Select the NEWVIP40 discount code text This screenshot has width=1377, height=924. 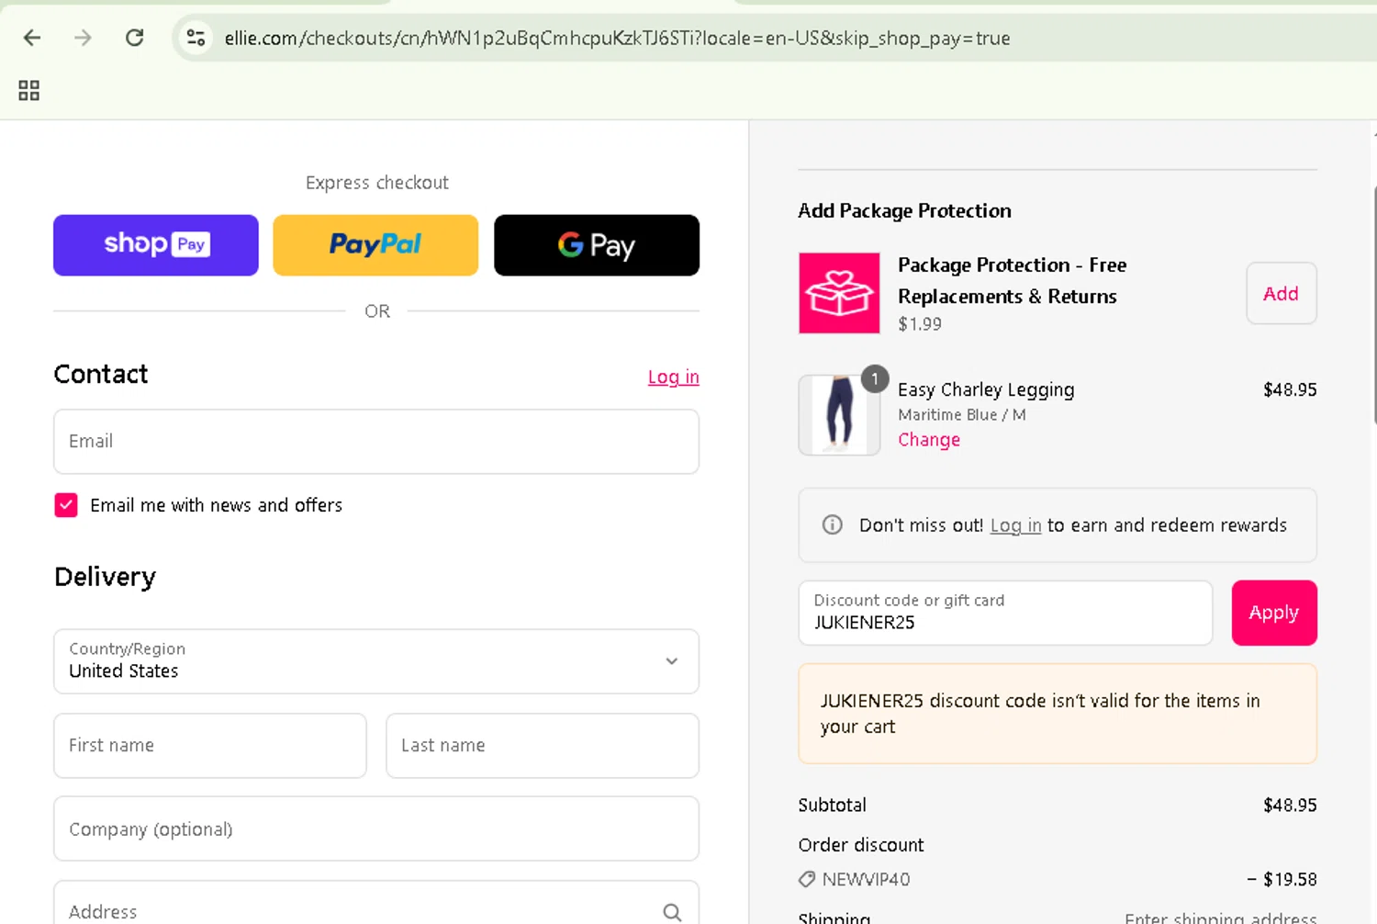tap(866, 879)
